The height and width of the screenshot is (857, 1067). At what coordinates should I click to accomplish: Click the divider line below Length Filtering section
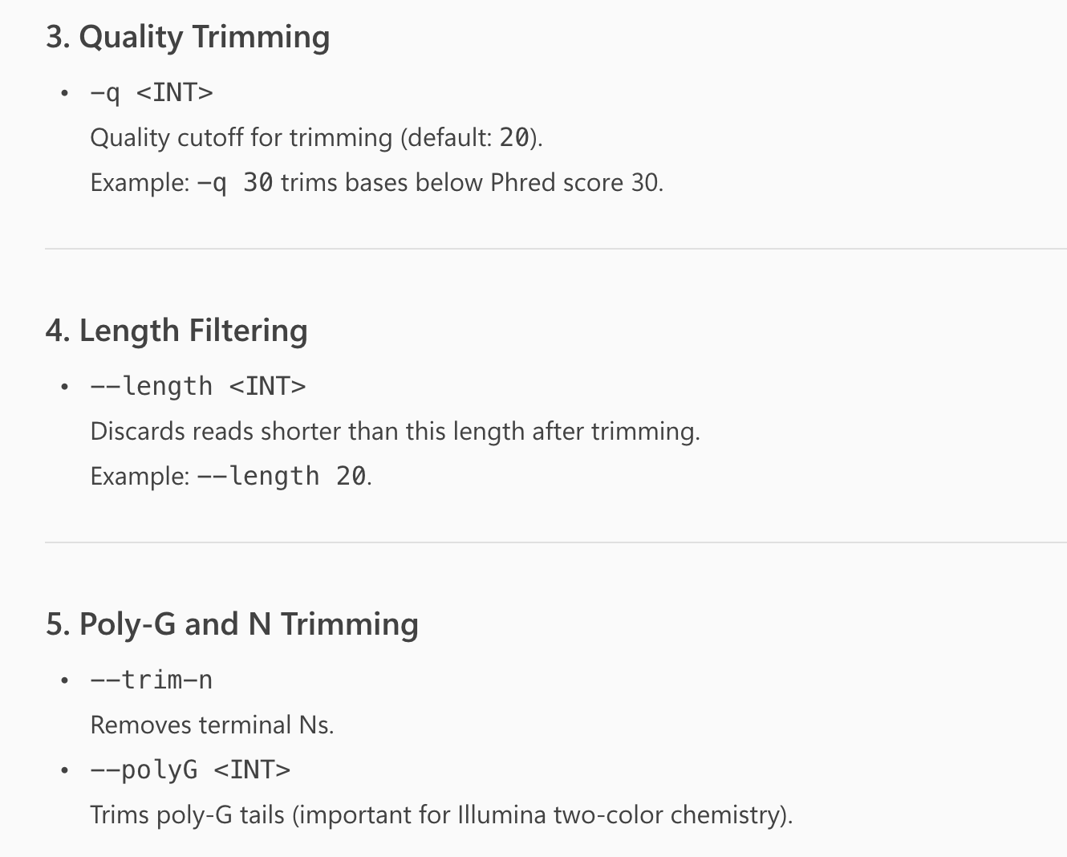coord(555,542)
